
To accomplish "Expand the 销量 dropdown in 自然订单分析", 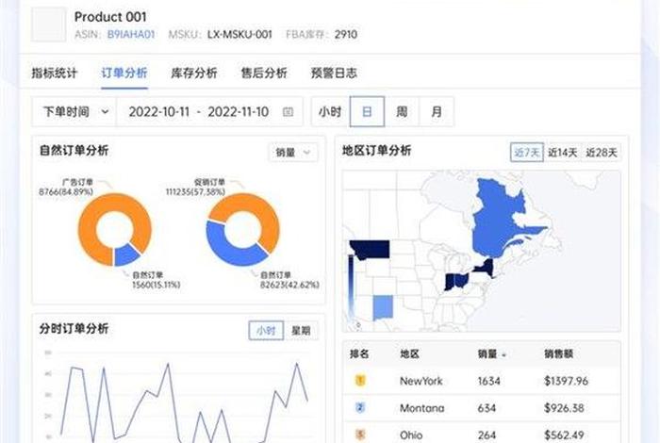I will [293, 153].
